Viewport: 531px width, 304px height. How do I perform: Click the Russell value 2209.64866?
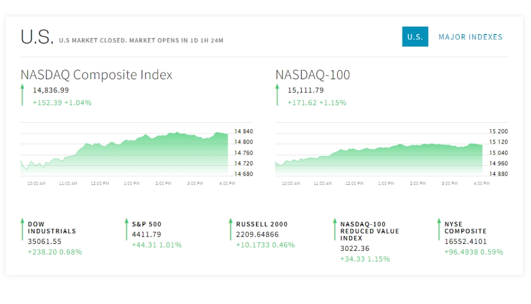point(258,234)
